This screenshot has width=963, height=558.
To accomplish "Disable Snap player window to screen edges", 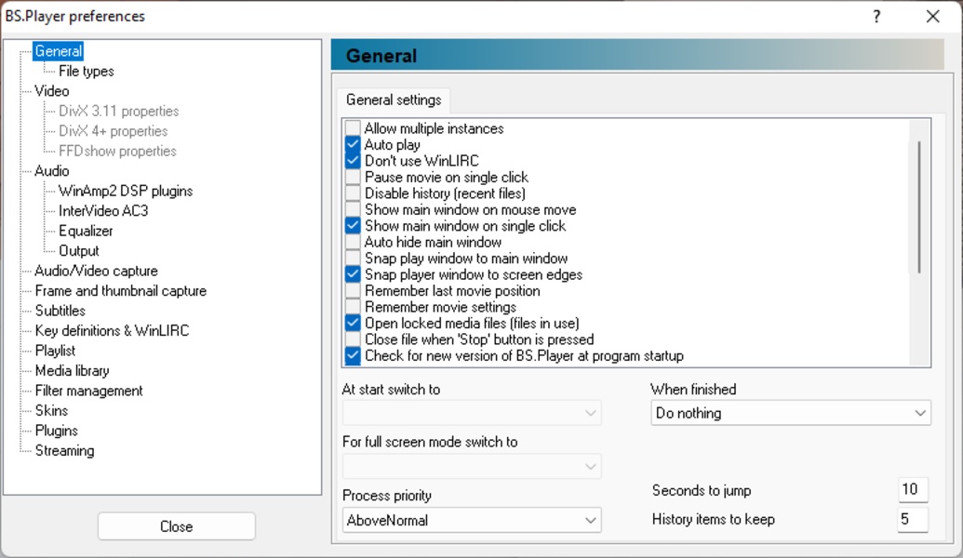I will (x=353, y=274).
